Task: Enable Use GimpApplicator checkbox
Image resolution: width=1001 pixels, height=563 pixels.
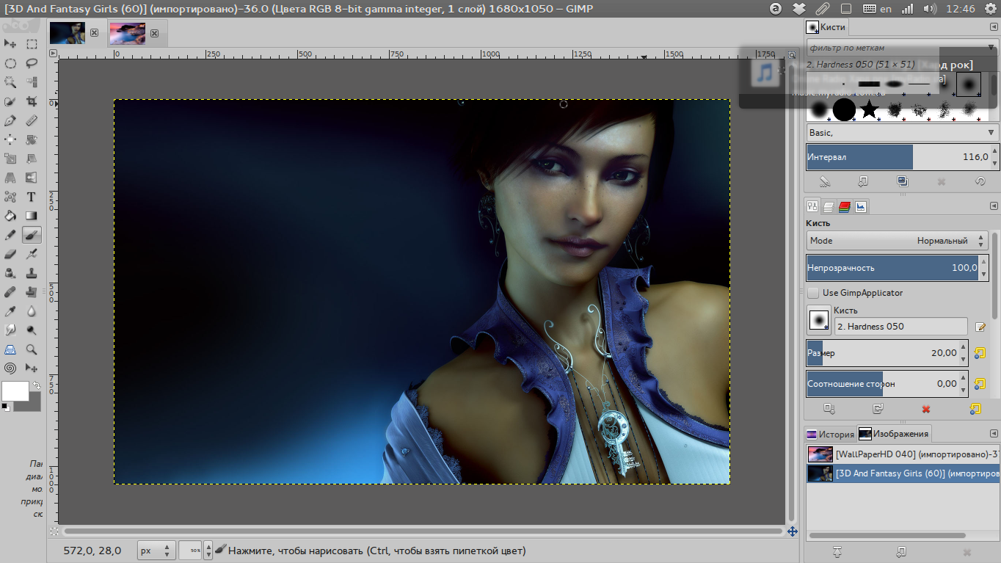Action: 813,293
